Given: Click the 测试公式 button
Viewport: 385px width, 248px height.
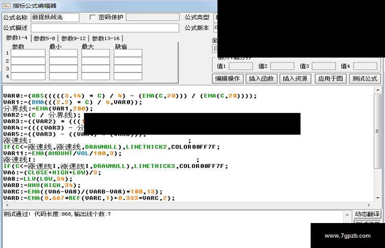Looking at the screenshot, I should 365,78.
